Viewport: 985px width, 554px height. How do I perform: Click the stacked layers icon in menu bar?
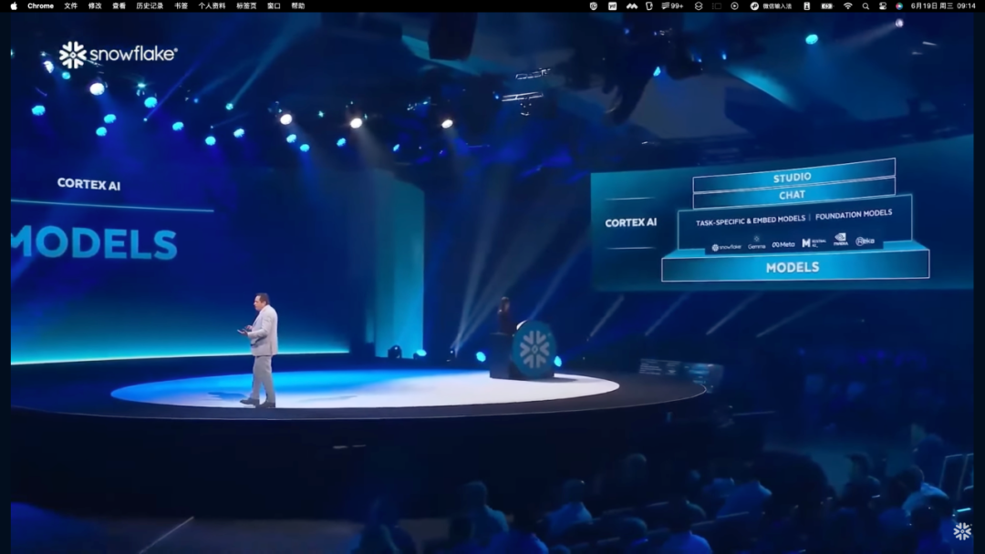698,5
